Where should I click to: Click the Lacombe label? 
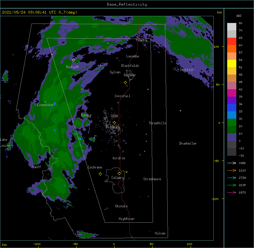[x=133, y=56]
